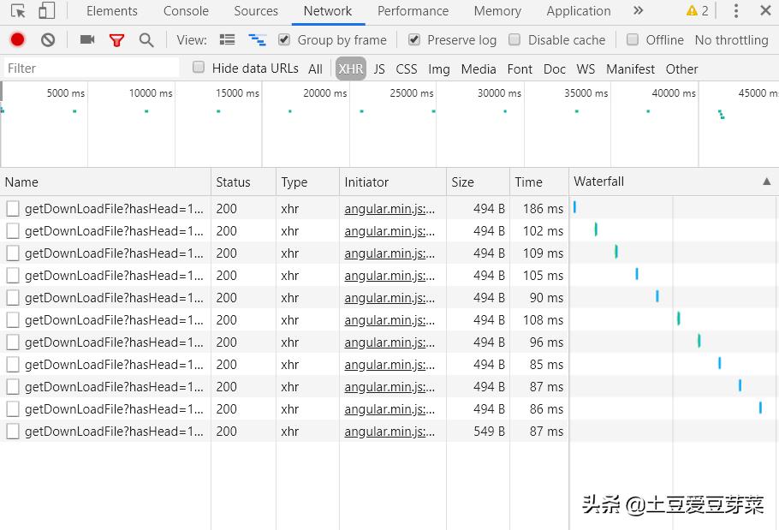Open the DevTools three-dot menu
This screenshot has height=530, width=779.
point(735,11)
